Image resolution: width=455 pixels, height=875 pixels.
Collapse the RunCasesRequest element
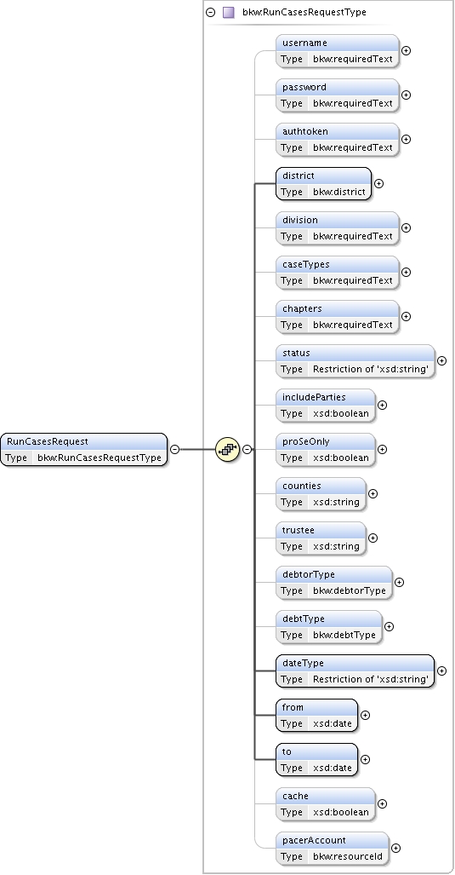pos(175,449)
